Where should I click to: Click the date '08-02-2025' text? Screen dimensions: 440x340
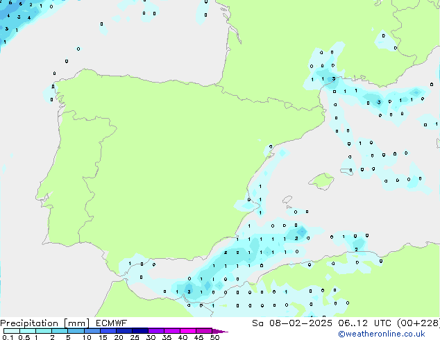click(x=301, y=323)
